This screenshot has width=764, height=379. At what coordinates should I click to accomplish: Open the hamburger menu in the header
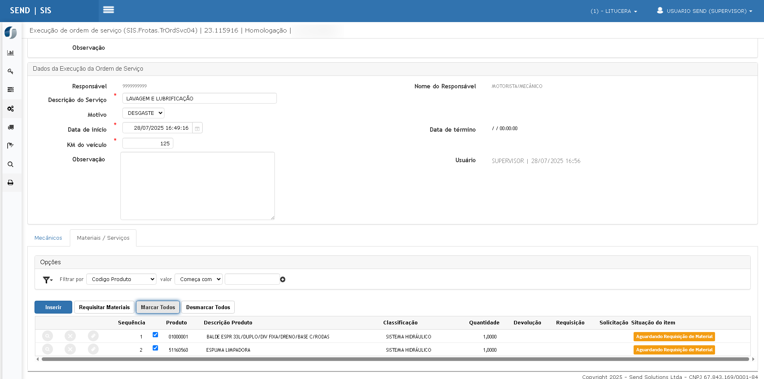coord(108,10)
